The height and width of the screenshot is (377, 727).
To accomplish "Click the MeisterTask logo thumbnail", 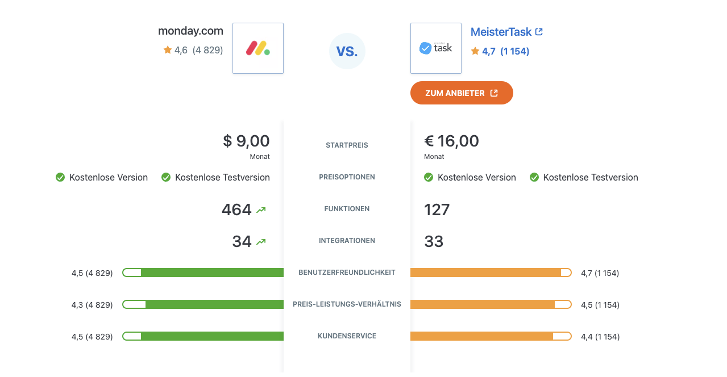I will pyautogui.click(x=436, y=48).
